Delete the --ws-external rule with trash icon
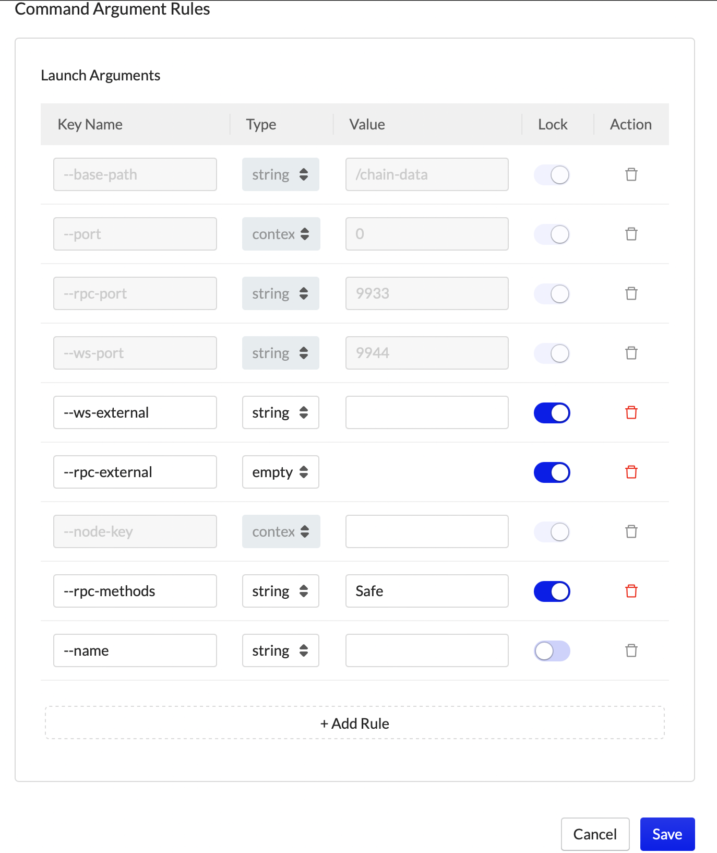This screenshot has width=717, height=853. tap(631, 412)
